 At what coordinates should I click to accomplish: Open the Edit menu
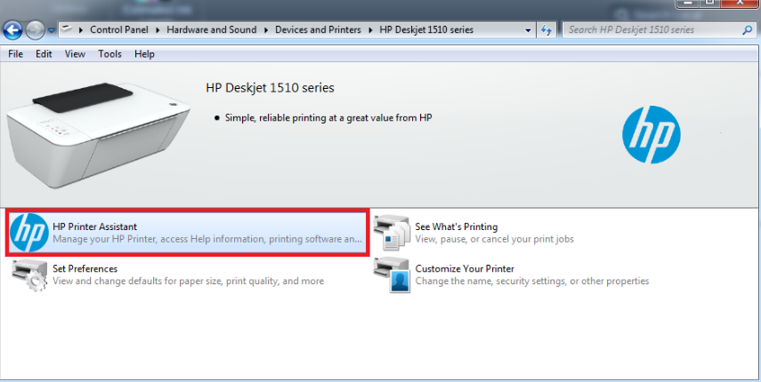[44, 53]
